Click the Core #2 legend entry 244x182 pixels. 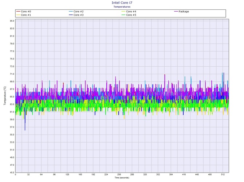click(76, 12)
